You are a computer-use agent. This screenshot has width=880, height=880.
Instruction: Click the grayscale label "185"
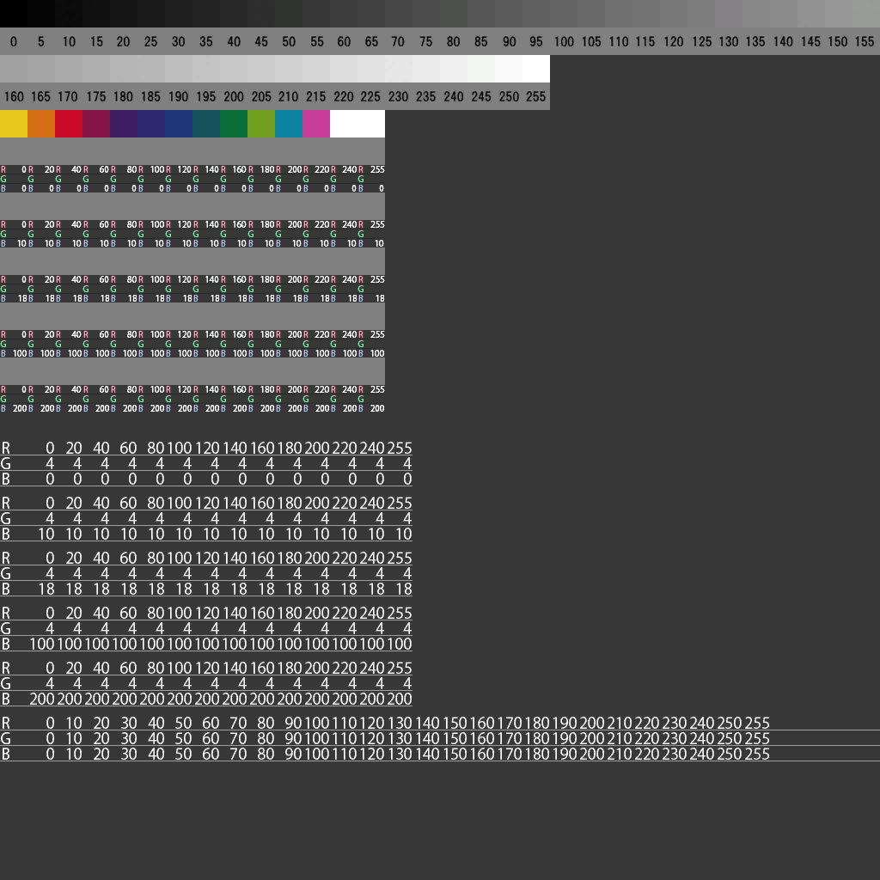coord(150,96)
